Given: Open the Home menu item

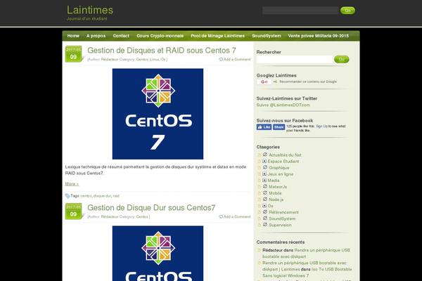Looking at the screenshot, I should pos(73,36).
